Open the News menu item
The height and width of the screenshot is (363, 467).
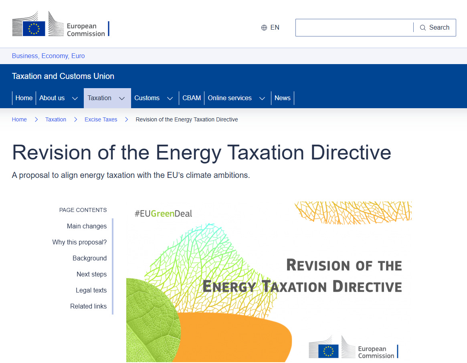282,98
